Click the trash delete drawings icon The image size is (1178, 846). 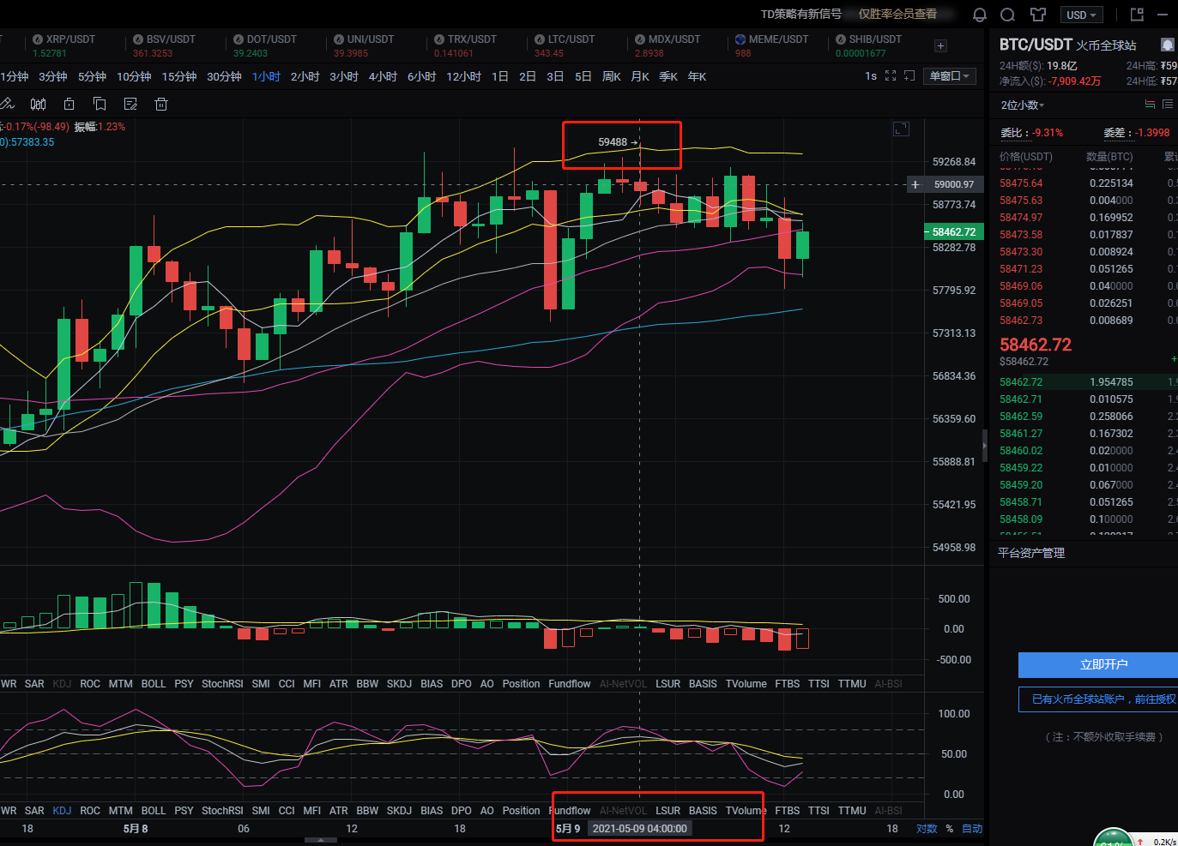[x=160, y=104]
